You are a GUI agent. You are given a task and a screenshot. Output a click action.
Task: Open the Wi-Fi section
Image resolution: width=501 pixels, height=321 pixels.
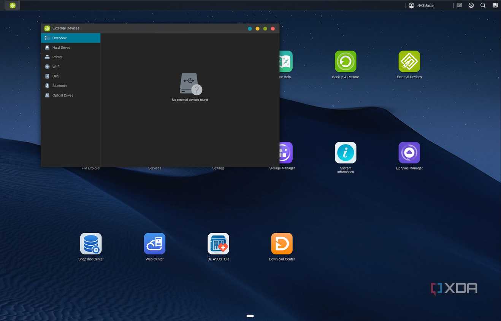point(71,67)
